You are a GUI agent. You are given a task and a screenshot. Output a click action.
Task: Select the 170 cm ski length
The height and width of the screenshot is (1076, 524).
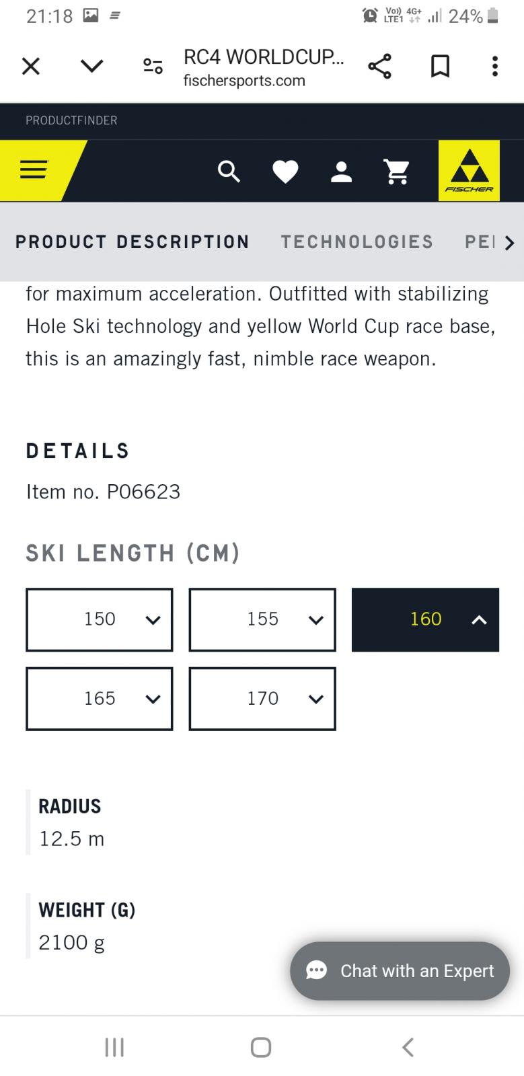[x=262, y=699]
